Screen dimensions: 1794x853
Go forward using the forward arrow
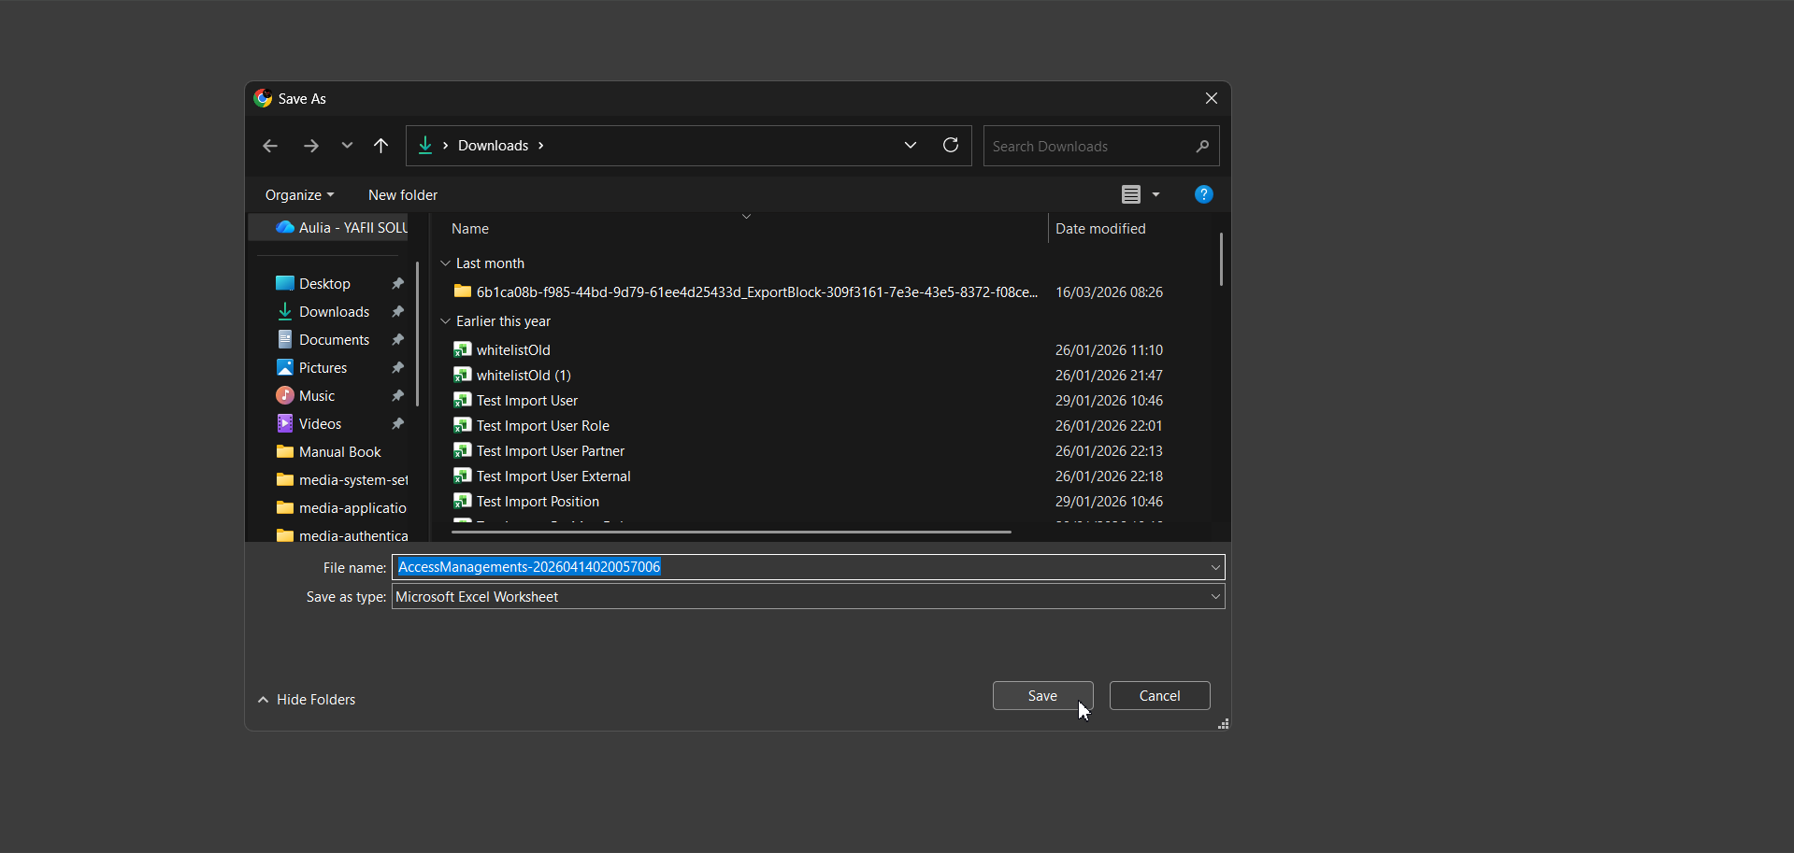tap(311, 146)
